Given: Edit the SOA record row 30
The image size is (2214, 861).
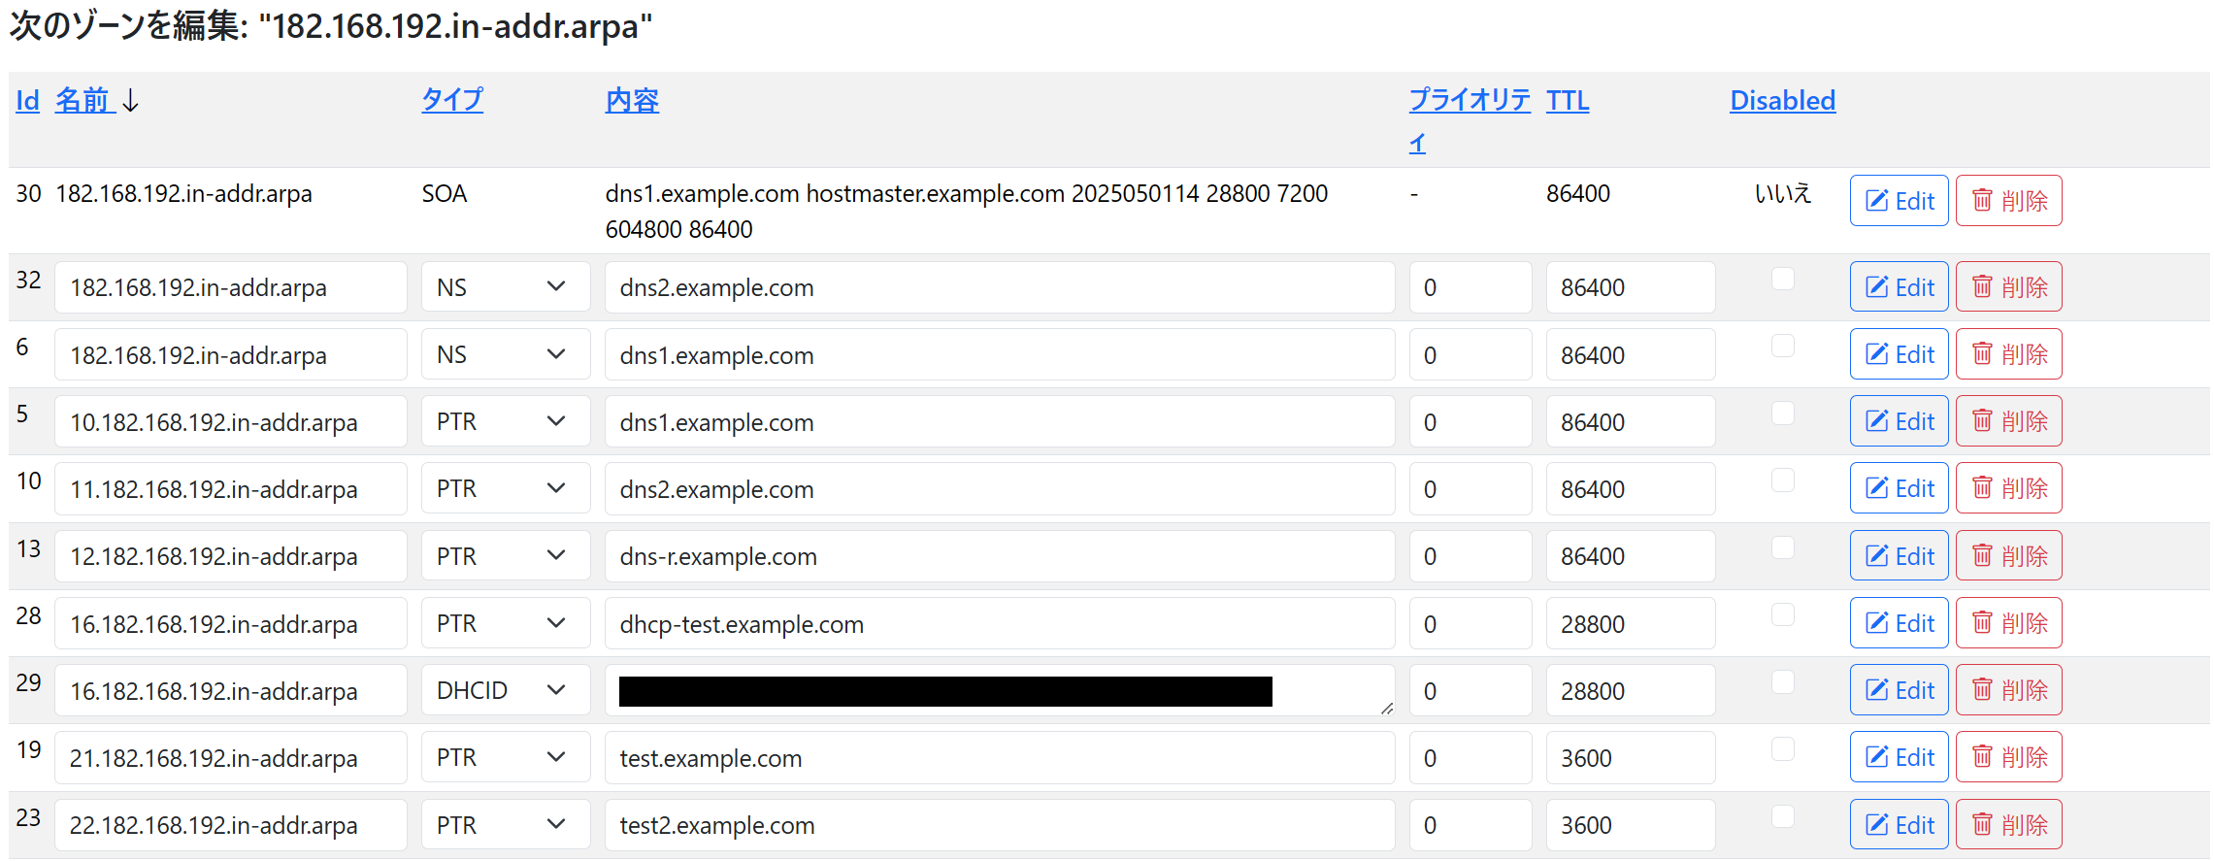Looking at the screenshot, I should tap(1899, 201).
